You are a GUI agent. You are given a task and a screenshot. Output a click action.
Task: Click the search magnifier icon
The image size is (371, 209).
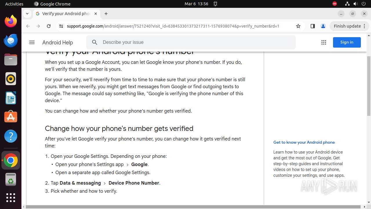click(x=95, y=42)
